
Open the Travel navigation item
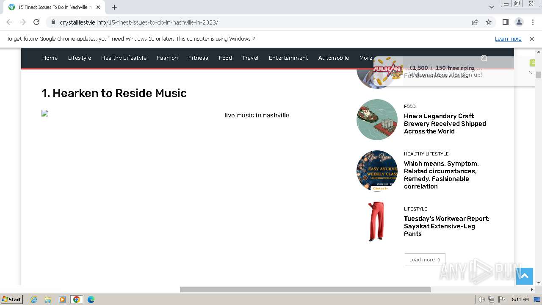(250, 58)
